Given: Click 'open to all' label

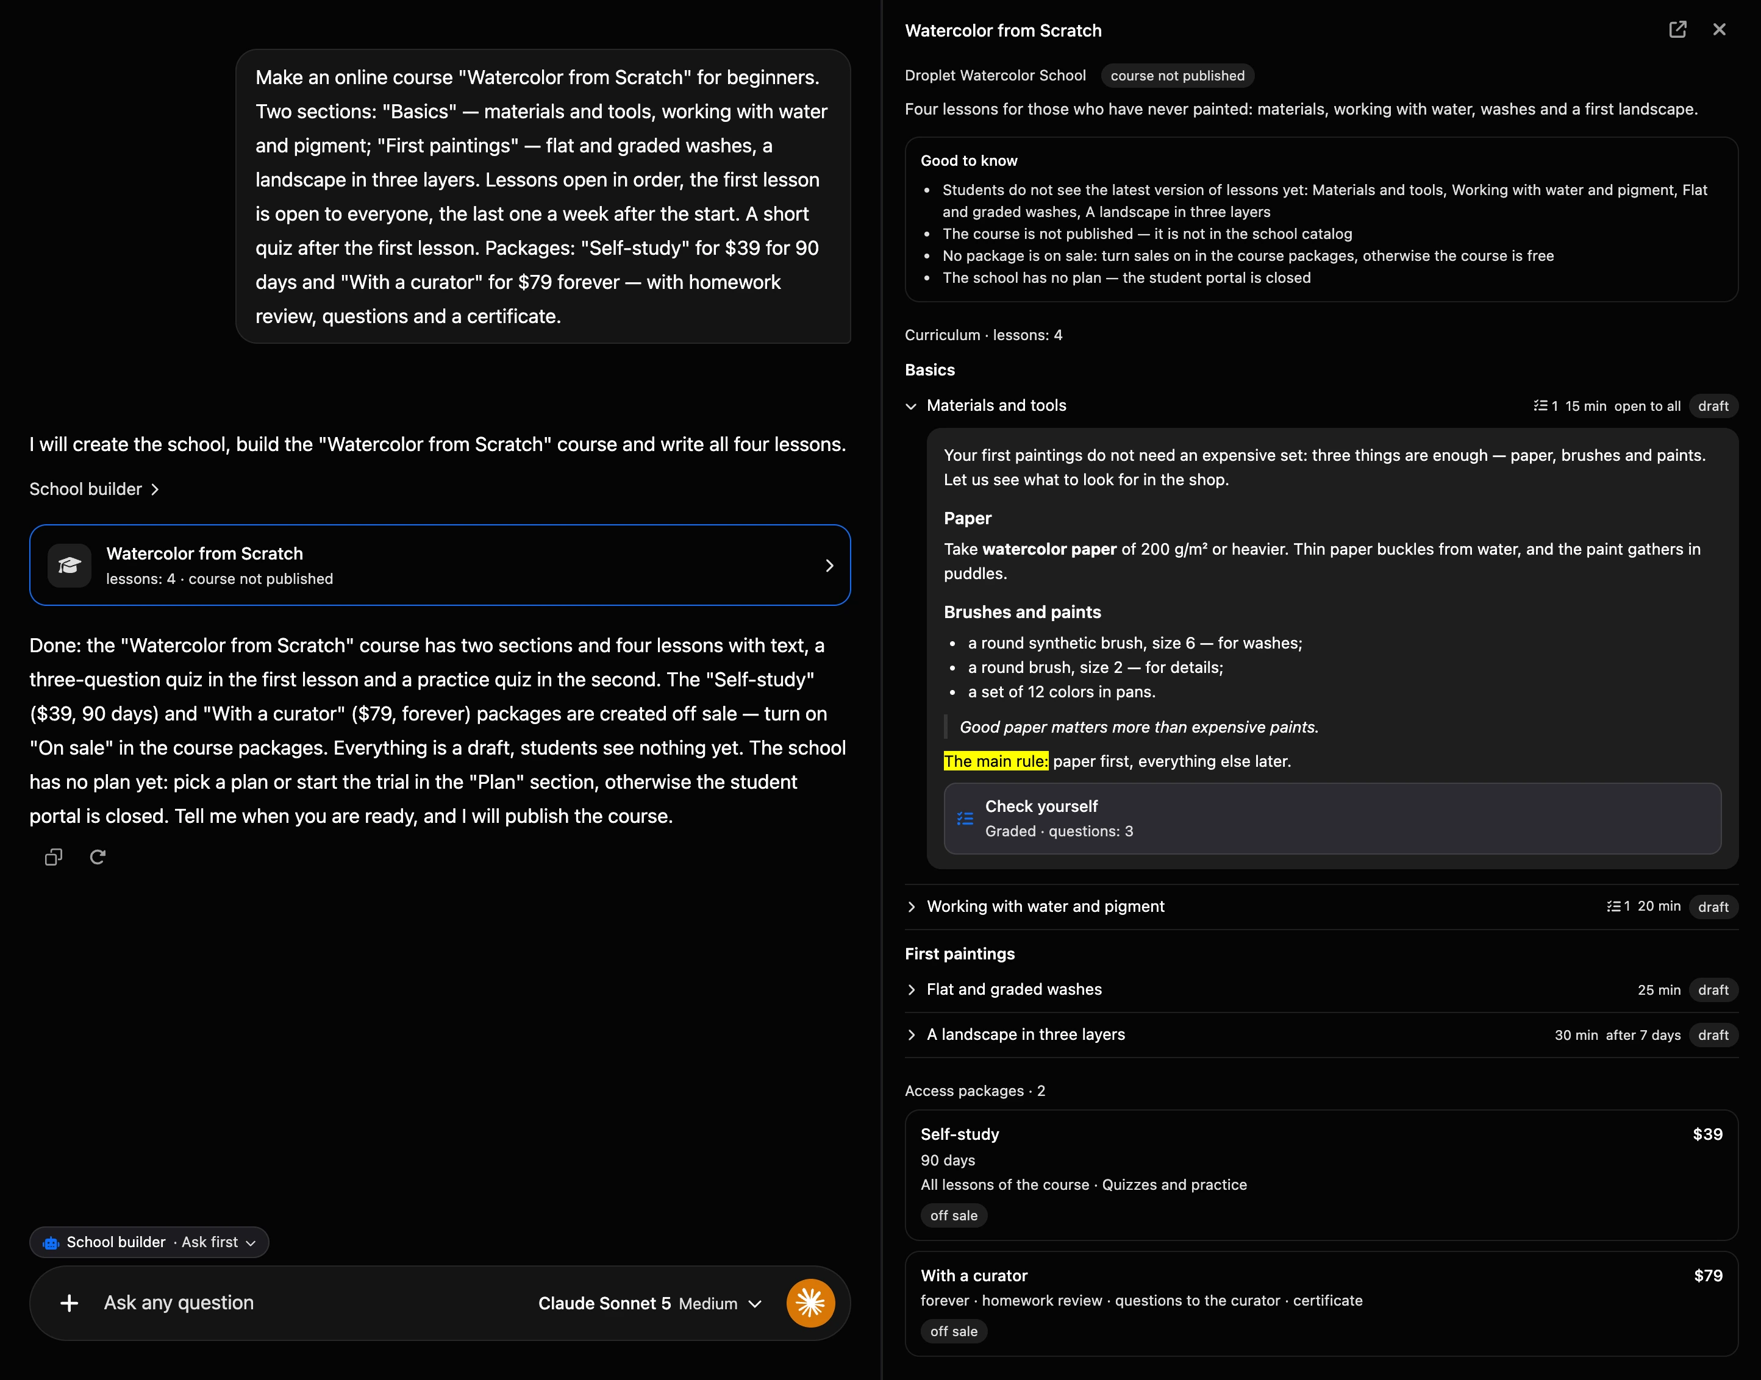Looking at the screenshot, I should [1647, 407].
